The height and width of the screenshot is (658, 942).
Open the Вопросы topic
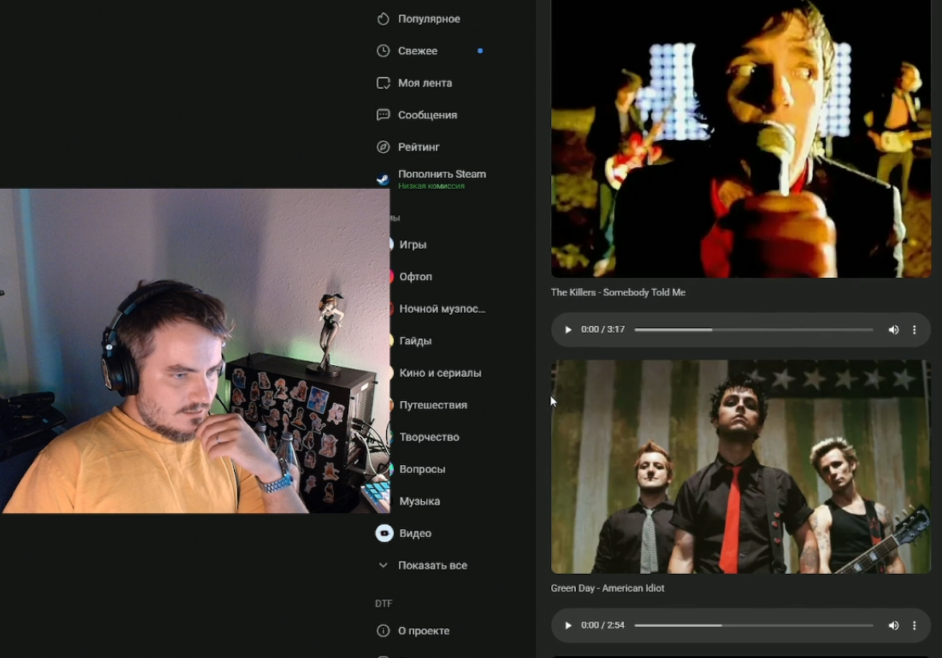click(x=422, y=469)
